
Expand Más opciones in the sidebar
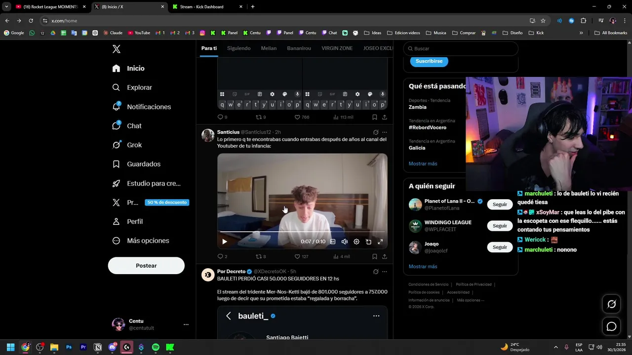point(140,241)
